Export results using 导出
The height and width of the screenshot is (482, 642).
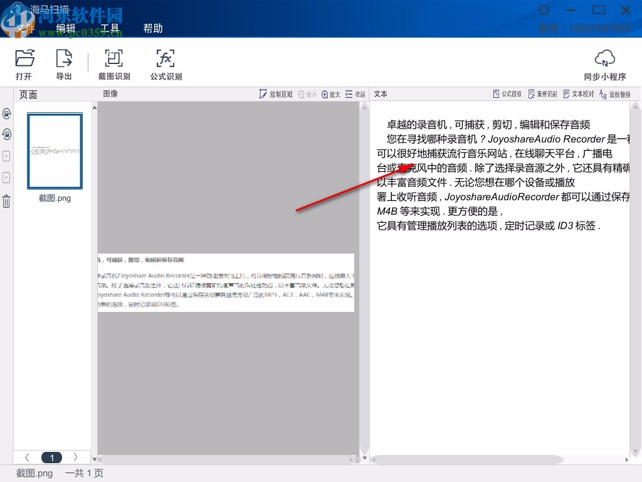coord(64,63)
